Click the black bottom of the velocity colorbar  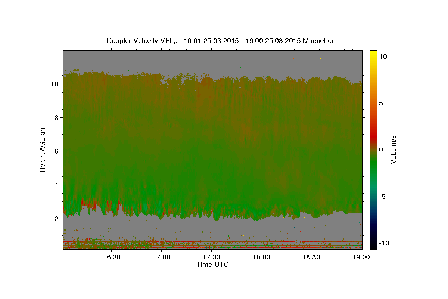pos(373,245)
